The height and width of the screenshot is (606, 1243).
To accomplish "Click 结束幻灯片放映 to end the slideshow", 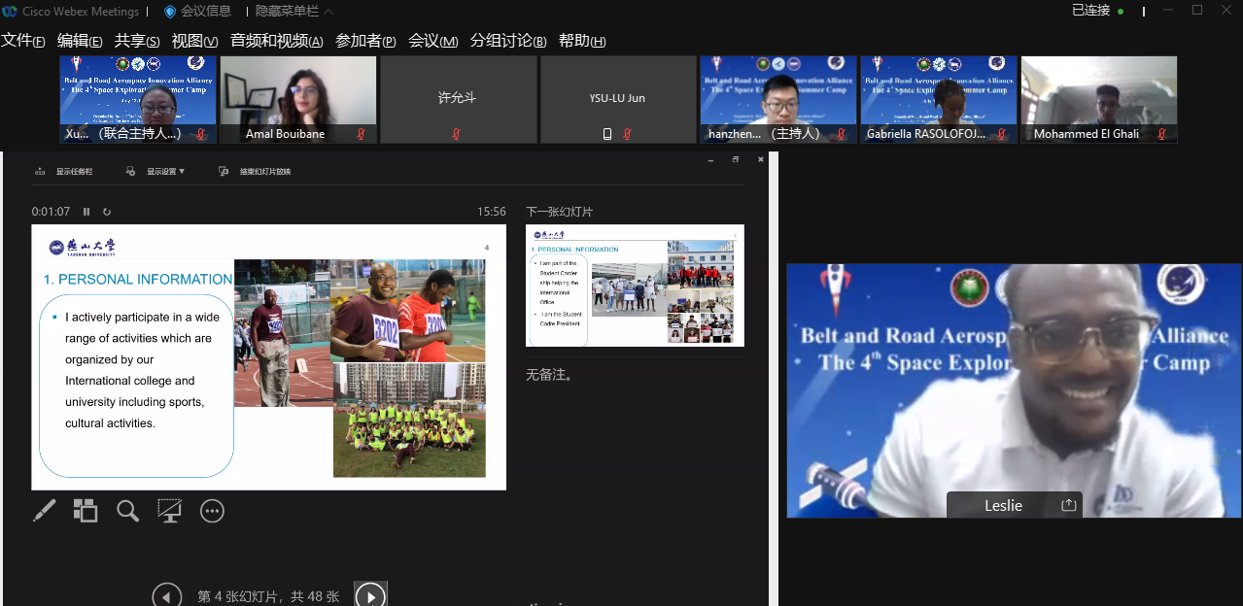I will coord(256,172).
